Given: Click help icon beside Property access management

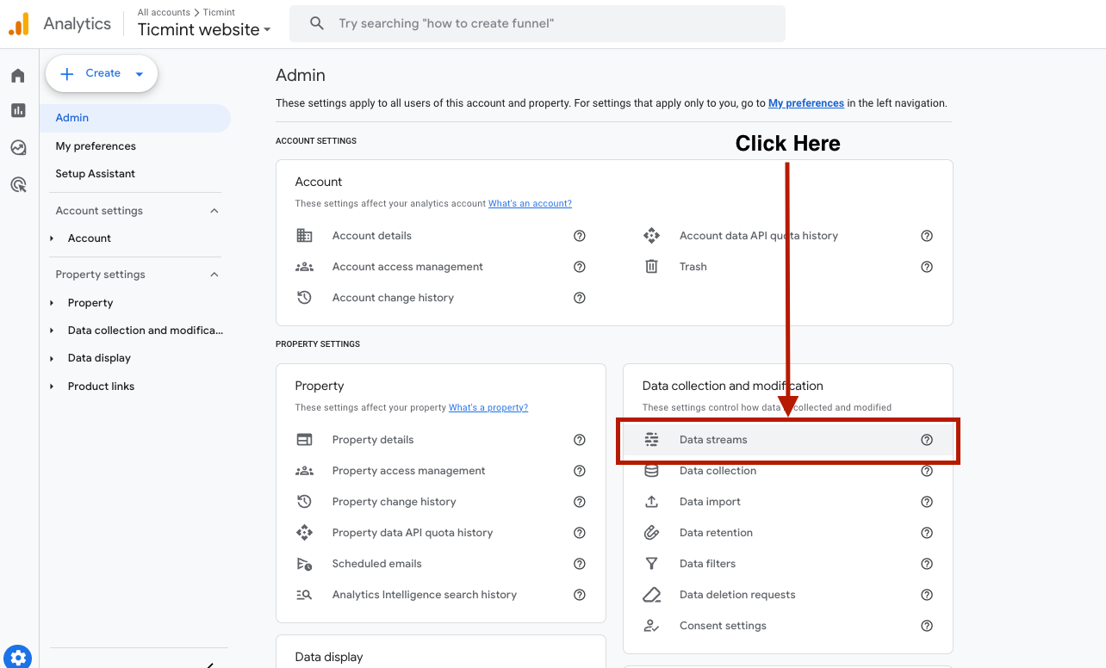Looking at the screenshot, I should (x=580, y=471).
